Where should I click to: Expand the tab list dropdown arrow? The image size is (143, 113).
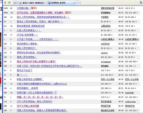tap(18, 3)
